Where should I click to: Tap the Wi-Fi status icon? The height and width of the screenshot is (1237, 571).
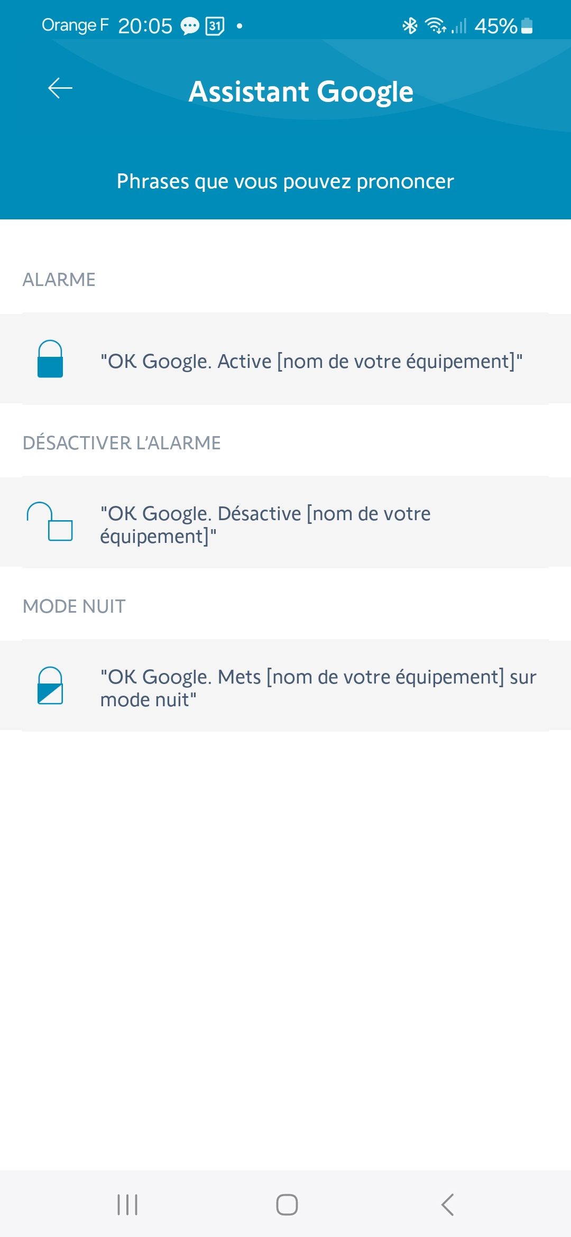tap(435, 25)
